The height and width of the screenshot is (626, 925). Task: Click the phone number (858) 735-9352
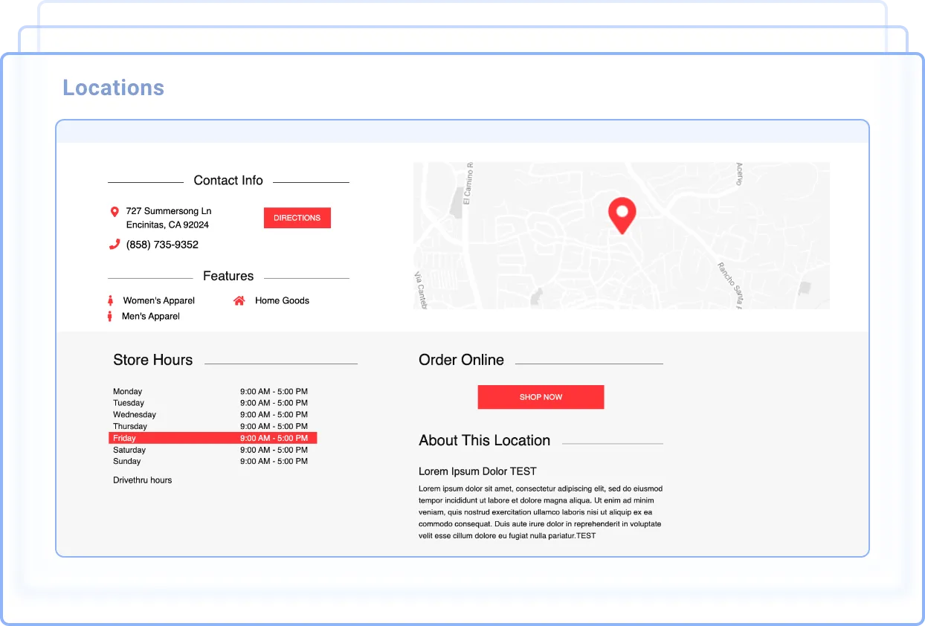[162, 245]
